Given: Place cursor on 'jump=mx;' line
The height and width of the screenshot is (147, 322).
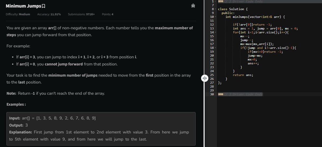Looking at the screenshot, I should [255, 56].
